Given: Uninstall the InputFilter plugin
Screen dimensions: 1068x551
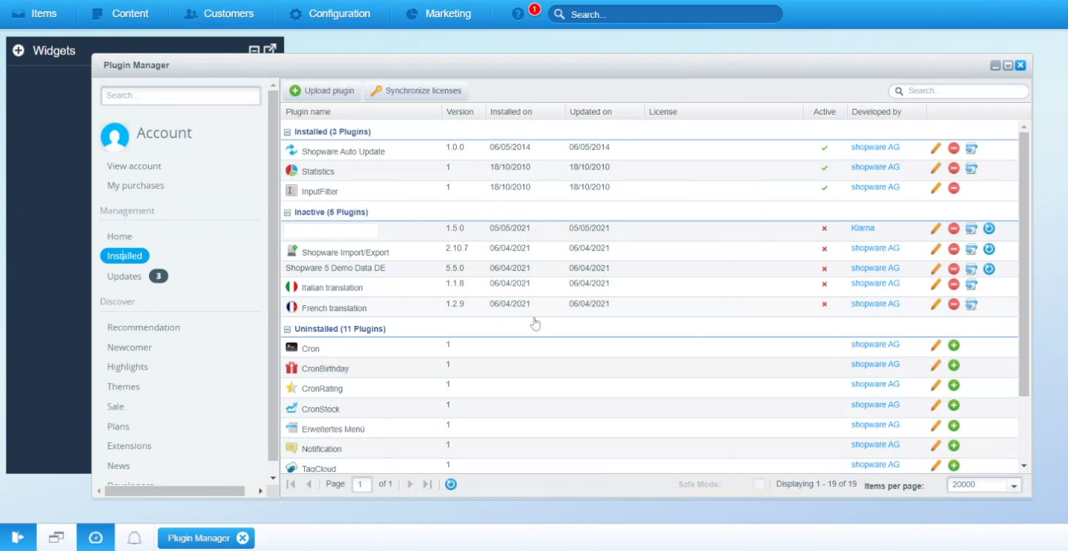Looking at the screenshot, I should point(954,188).
